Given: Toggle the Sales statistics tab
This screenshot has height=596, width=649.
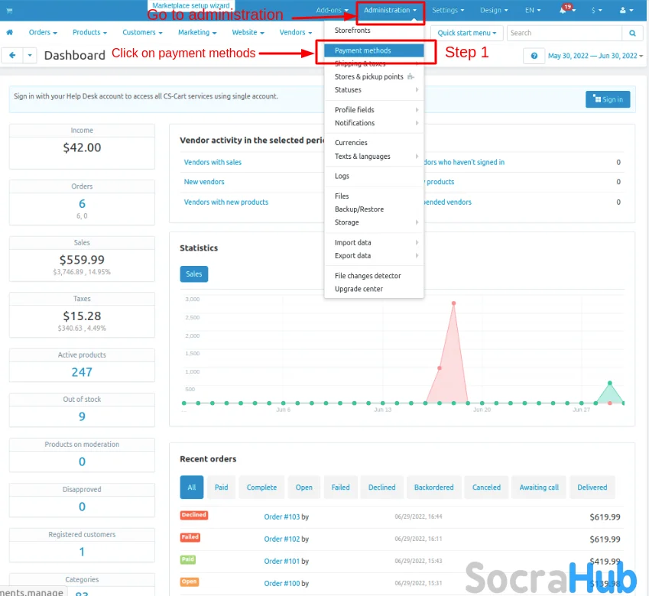Looking at the screenshot, I should (x=193, y=274).
